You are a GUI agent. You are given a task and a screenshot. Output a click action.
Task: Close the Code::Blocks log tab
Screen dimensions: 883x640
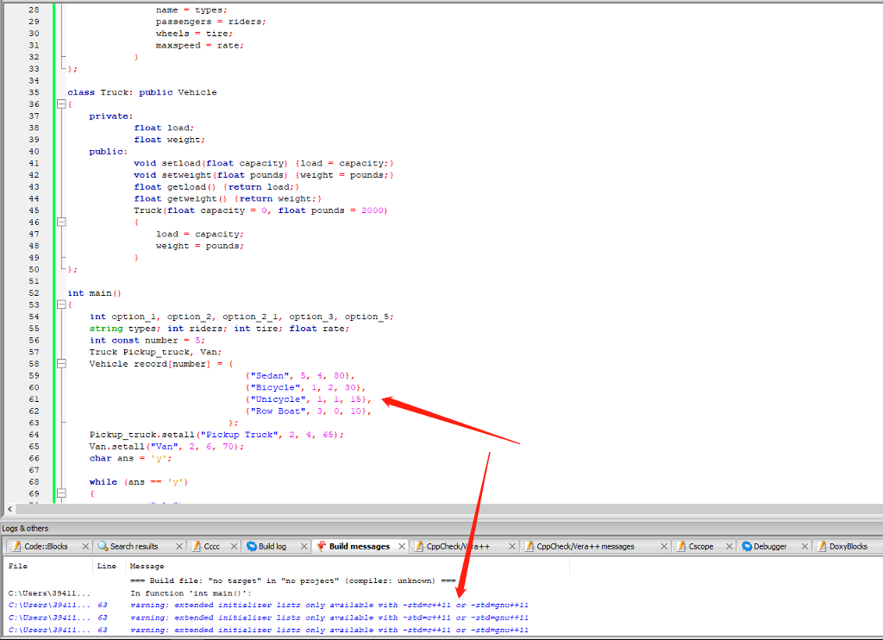[85, 546]
